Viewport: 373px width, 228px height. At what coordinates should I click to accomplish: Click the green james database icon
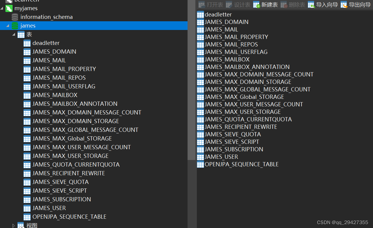pyautogui.click(x=15, y=26)
